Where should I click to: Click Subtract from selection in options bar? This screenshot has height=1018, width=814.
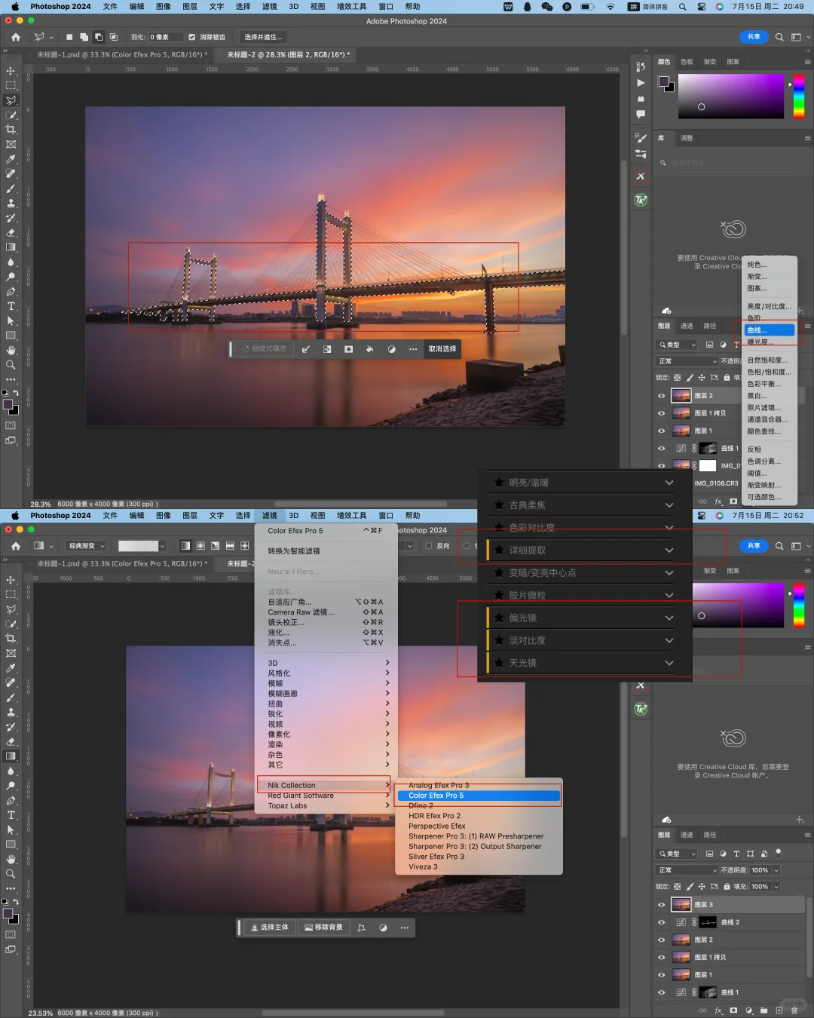(x=99, y=37)
